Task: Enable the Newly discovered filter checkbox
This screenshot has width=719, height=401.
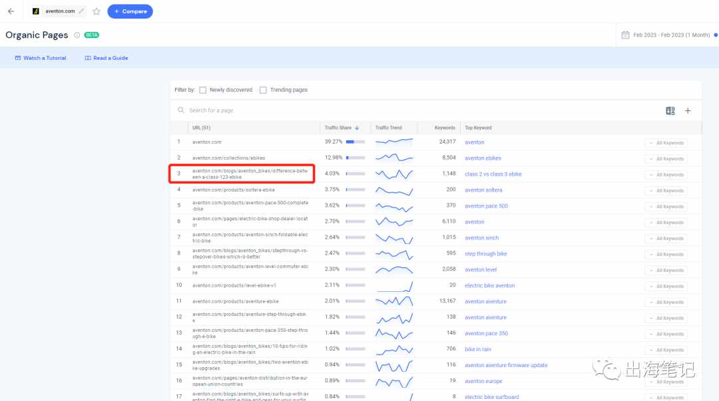Action: tap(202, 90)
